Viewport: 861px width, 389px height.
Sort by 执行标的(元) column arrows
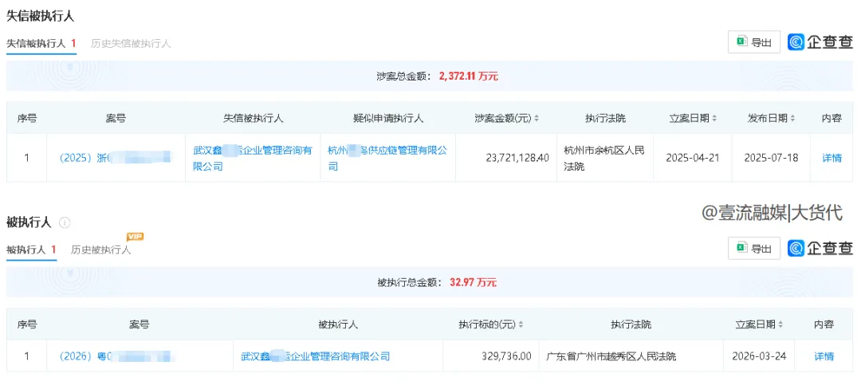click(x=522, y=324)
